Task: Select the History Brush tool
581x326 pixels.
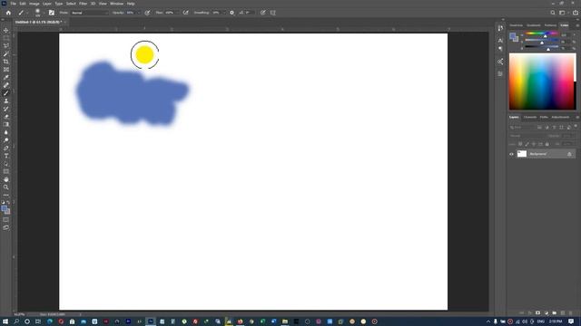Action: click(6, 109)
